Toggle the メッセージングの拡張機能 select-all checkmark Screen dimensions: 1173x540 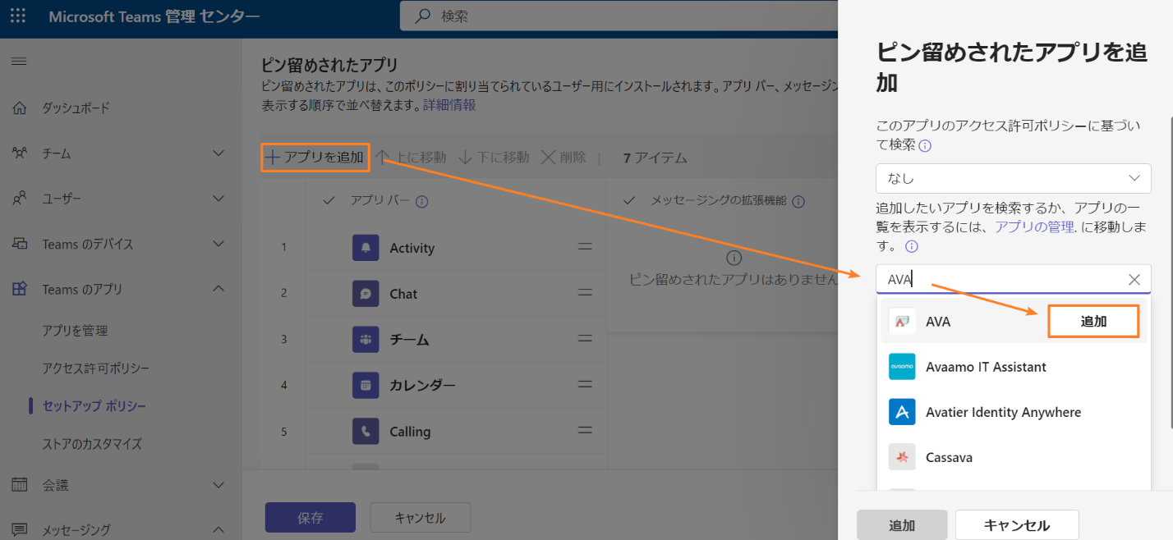pos(629,201)
